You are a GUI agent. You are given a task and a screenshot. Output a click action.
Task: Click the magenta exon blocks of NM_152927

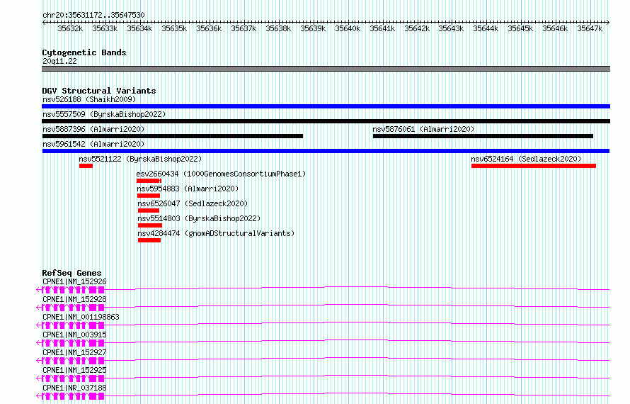pos(73,361)
